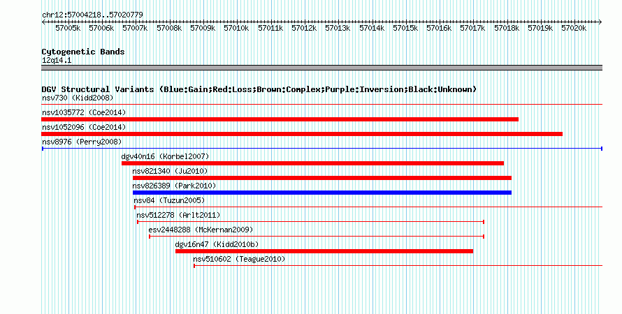Click the 57020k ruler tick label
Viewport: 622px width, 314px height.
click(574, 28)
